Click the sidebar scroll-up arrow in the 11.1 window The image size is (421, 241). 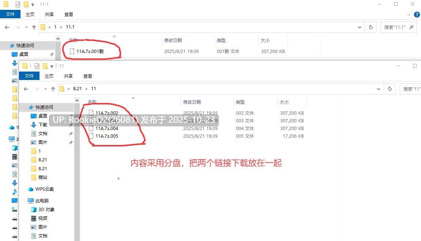click(58, 39)
